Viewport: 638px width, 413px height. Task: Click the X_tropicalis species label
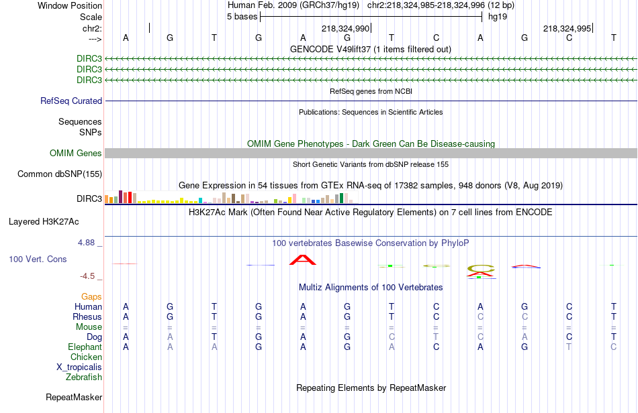pyautogui.click(x=79, y=367)
